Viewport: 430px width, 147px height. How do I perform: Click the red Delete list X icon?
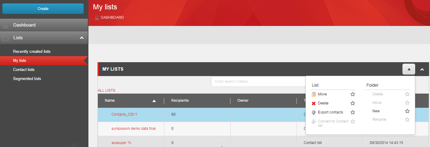(314, 103)
